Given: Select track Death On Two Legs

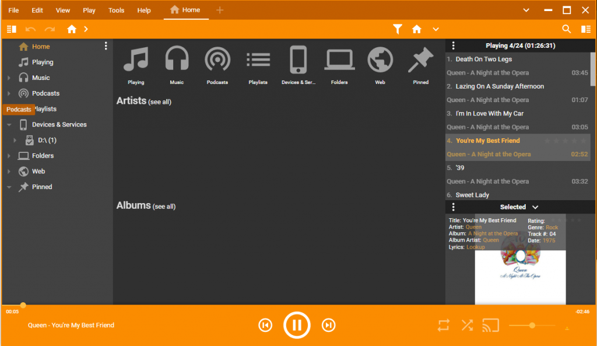Looking at the screenshot, I should click(x=518, y=66).
